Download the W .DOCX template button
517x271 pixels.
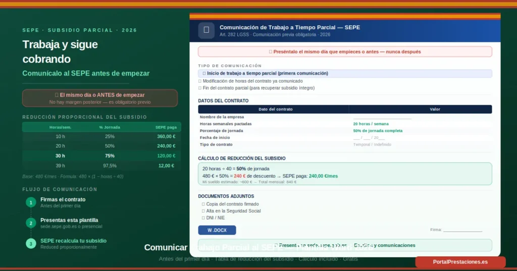[217, 230]
